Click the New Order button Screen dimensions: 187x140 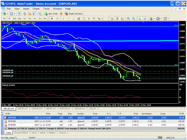51,14
